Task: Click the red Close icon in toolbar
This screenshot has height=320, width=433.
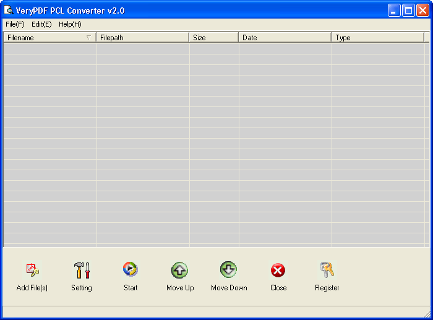Action: 278,270
